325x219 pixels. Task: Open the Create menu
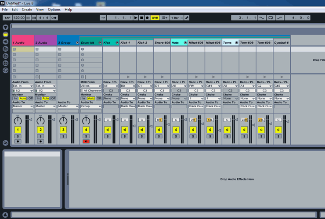click(x=27, y=9)
